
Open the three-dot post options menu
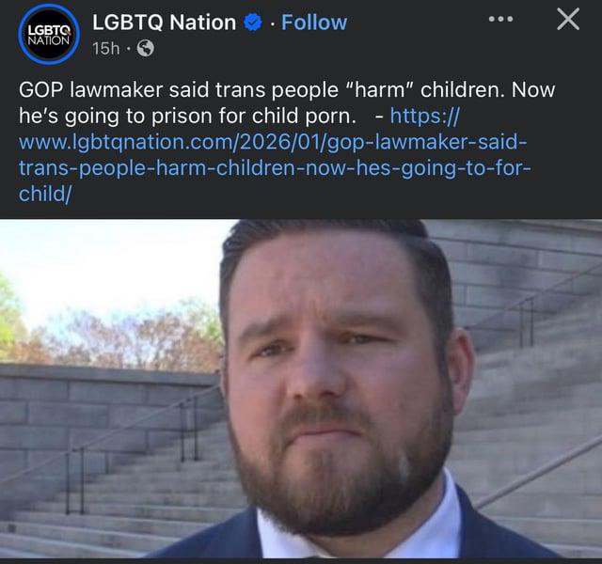click(500, 19)
